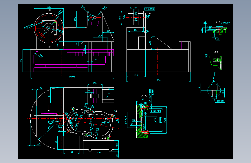Click the 180 dimension above top view

[x=95, y=83]
